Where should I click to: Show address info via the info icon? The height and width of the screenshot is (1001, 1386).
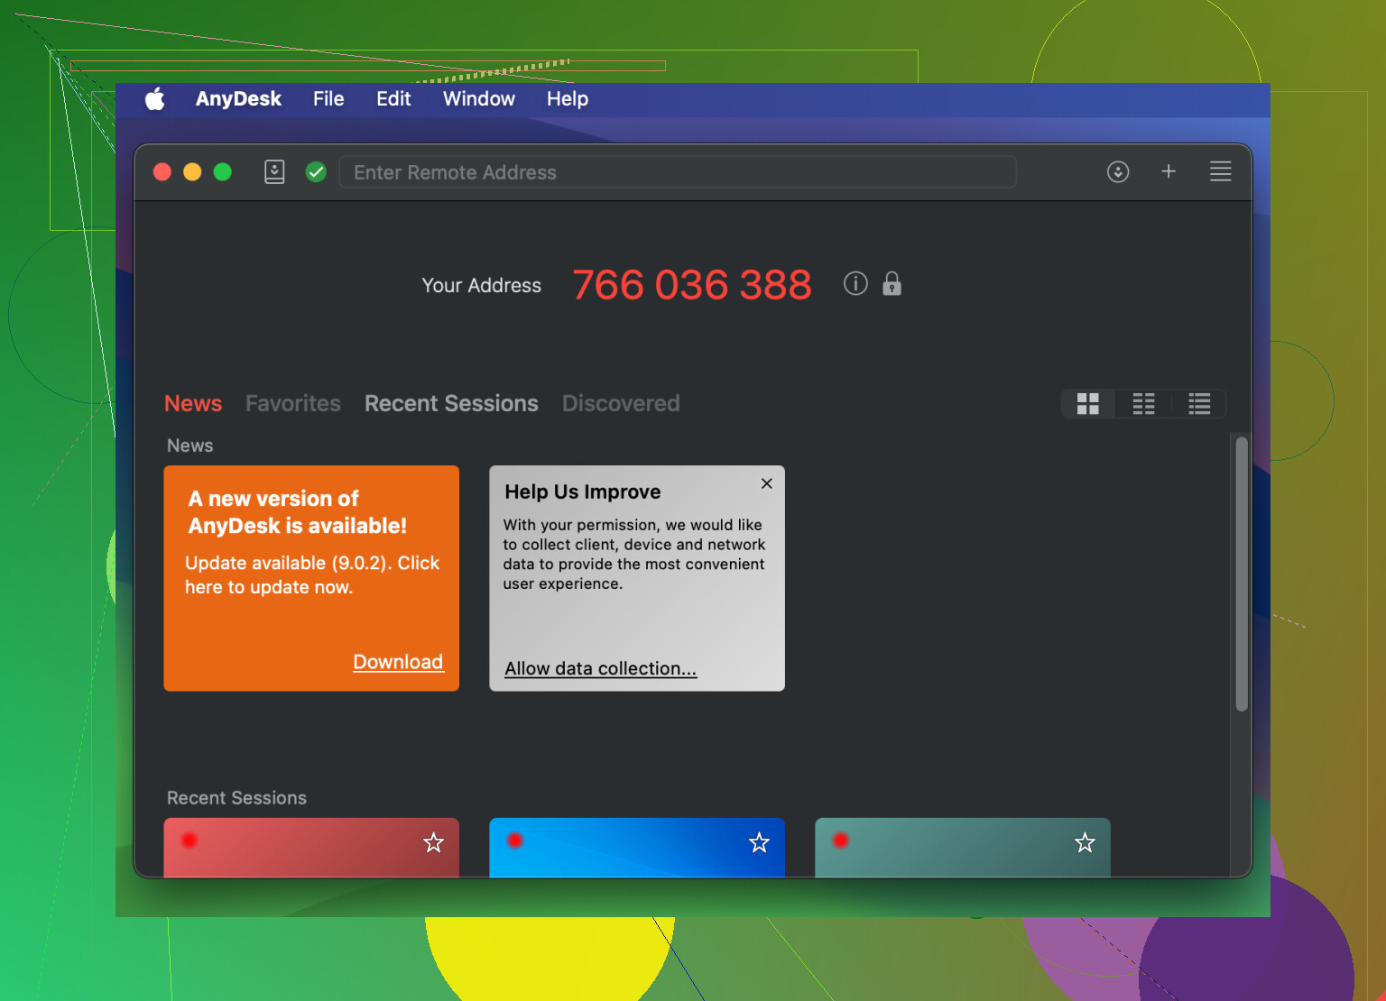pos(855,283)
